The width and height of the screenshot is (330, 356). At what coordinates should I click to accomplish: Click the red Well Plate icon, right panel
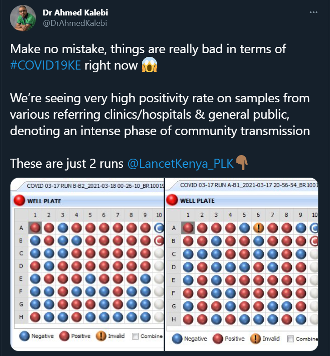click(x=172, y=201)
